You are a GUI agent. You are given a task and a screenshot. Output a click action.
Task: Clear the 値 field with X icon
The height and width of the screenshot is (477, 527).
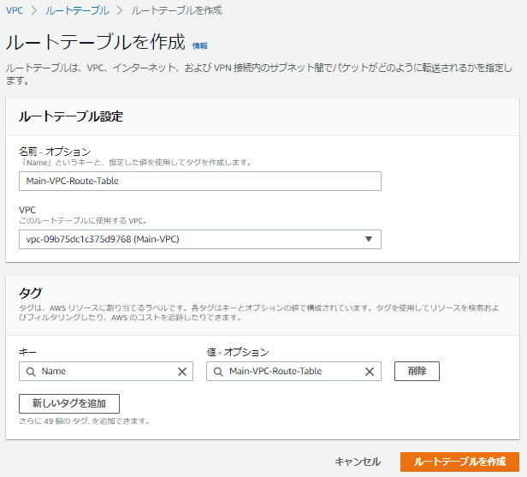370,372
